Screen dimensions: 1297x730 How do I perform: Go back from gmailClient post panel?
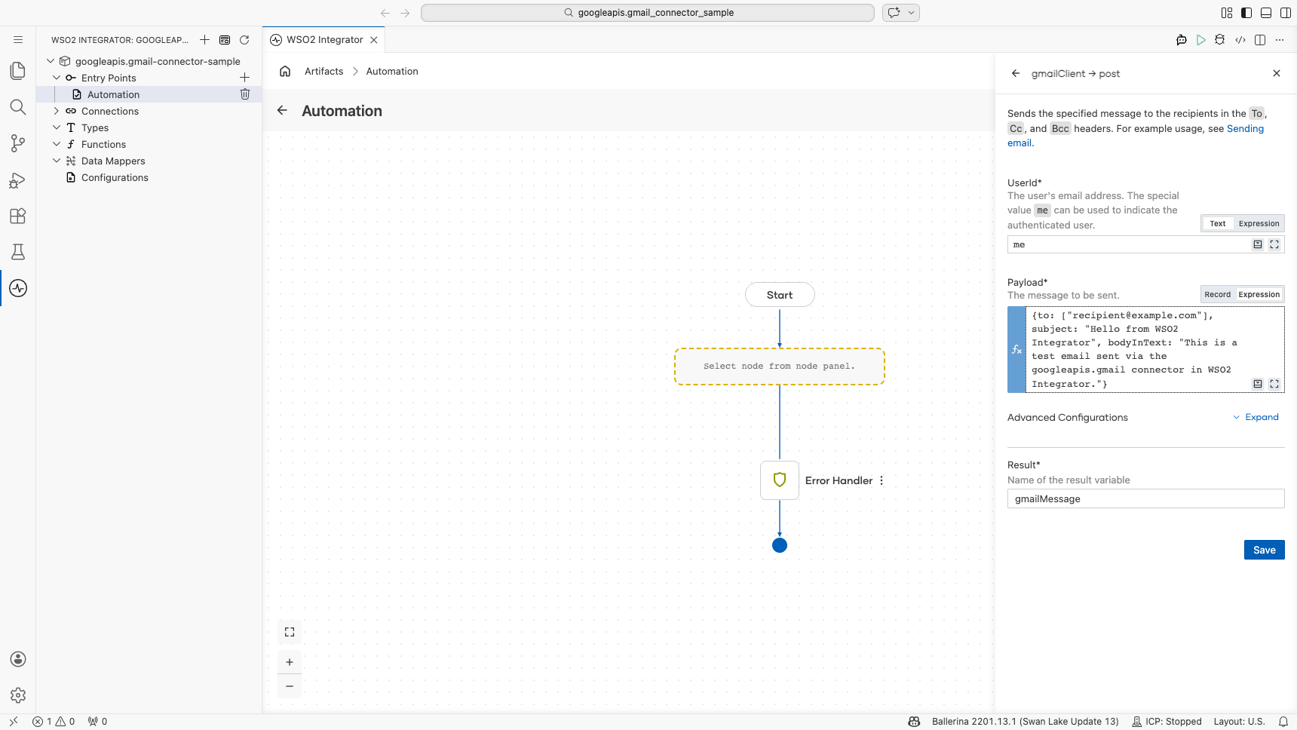[1016, 74]
